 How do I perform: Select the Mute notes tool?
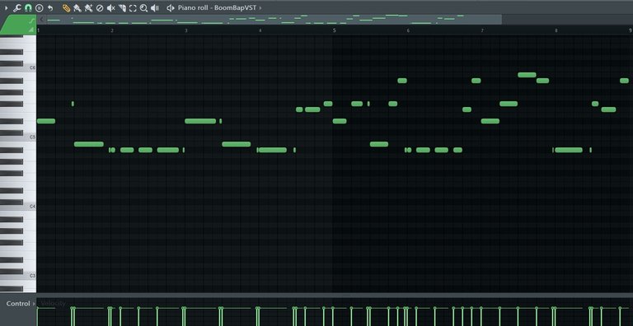(110, 8)
